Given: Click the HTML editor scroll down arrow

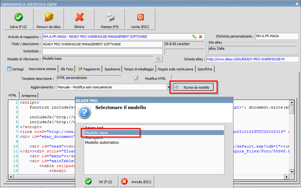Looking at the screenshot, I should click(292, 172).
